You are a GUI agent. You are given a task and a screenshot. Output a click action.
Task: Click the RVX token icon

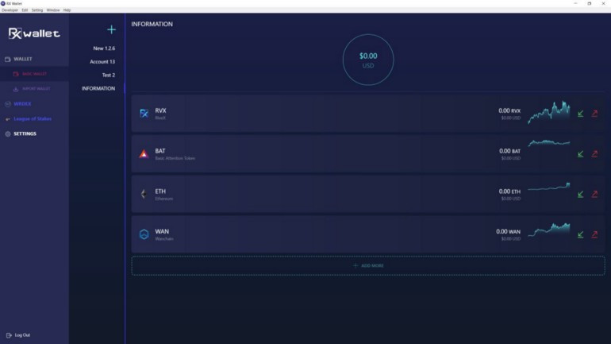[x=144, y=114]
